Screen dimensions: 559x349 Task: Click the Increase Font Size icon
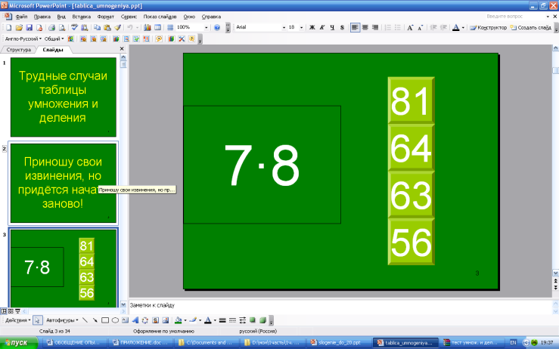click(410, 27)
